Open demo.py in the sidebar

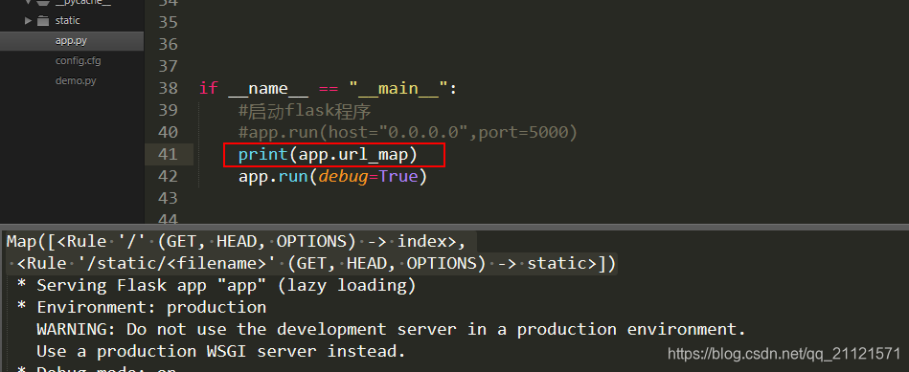point(76,81)
